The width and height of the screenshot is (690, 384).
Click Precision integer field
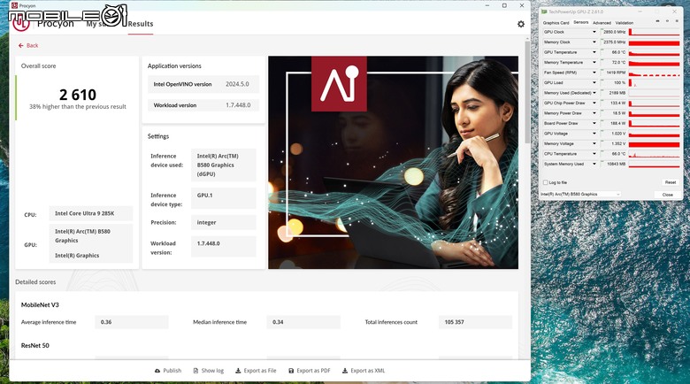223,222
